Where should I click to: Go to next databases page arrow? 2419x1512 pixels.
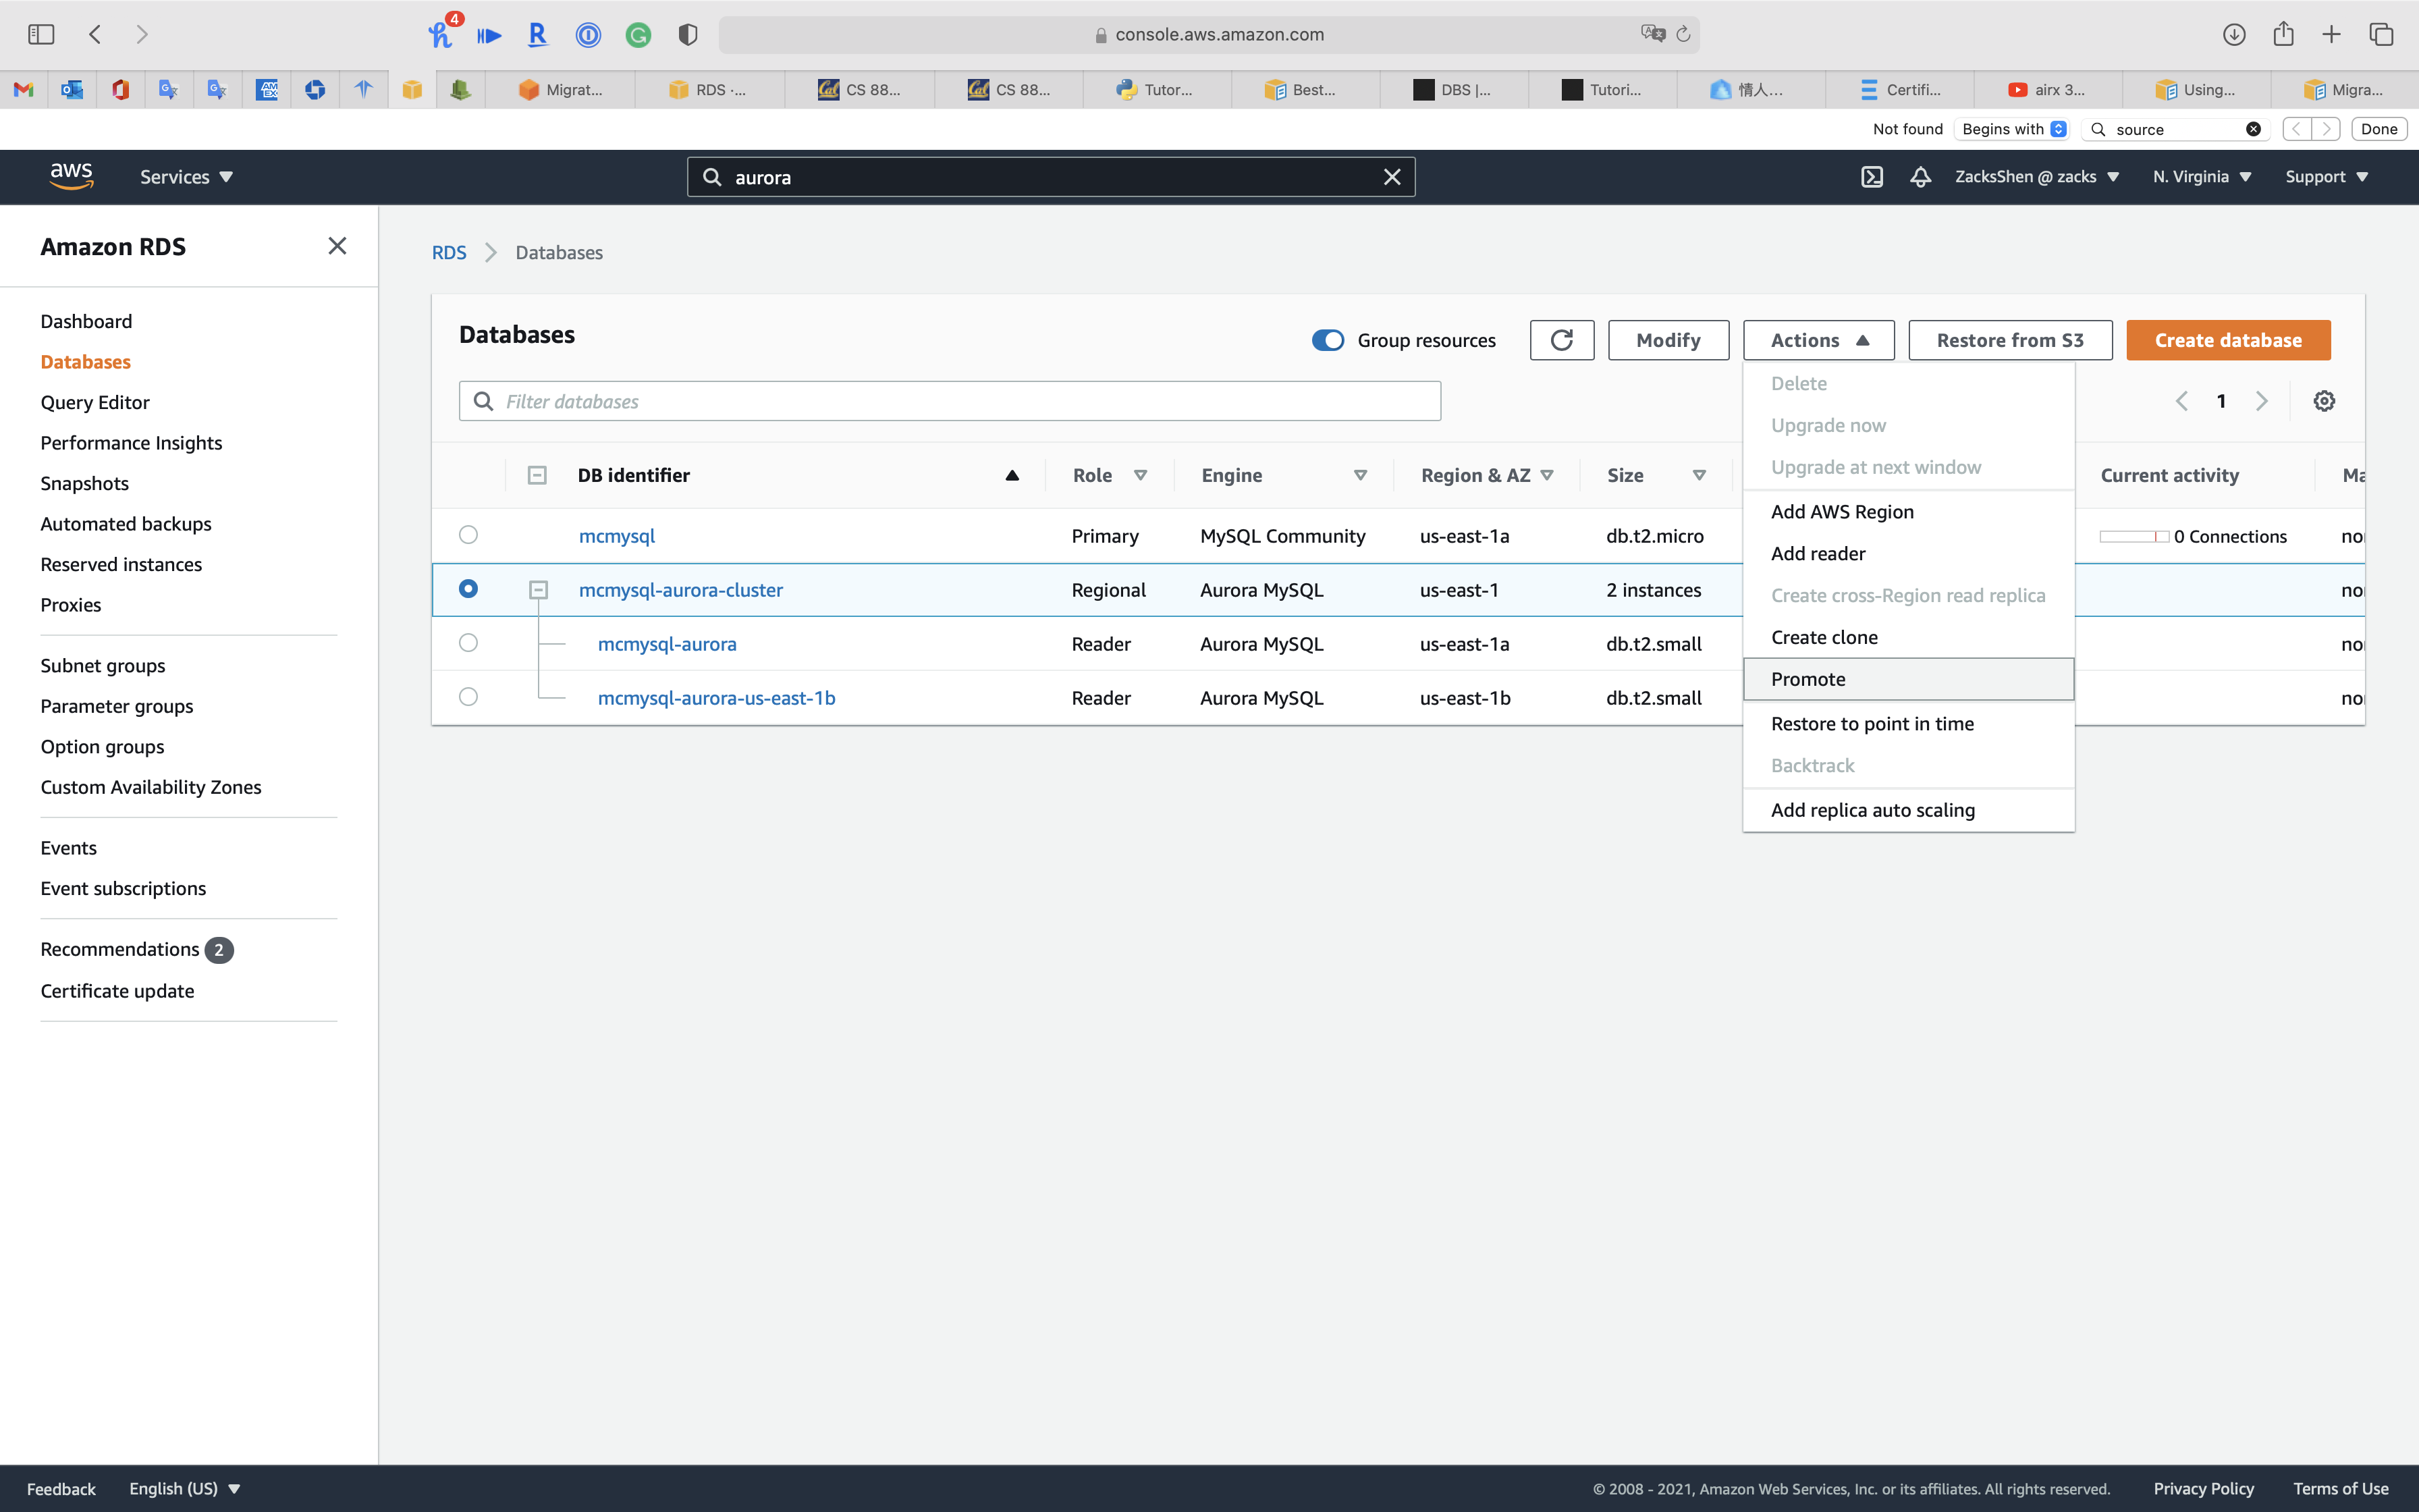2261,401
